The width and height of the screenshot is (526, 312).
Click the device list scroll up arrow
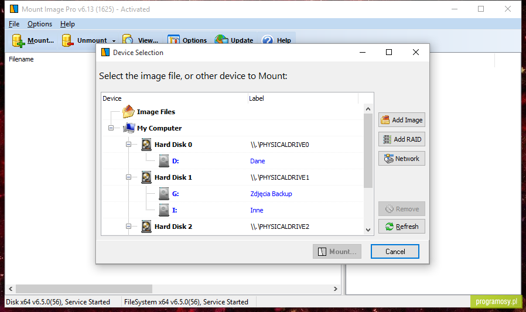(368, 109)
